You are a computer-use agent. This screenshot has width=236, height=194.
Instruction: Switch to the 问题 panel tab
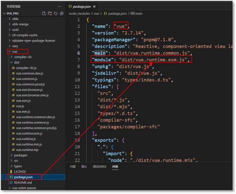[x=73, y=166]
